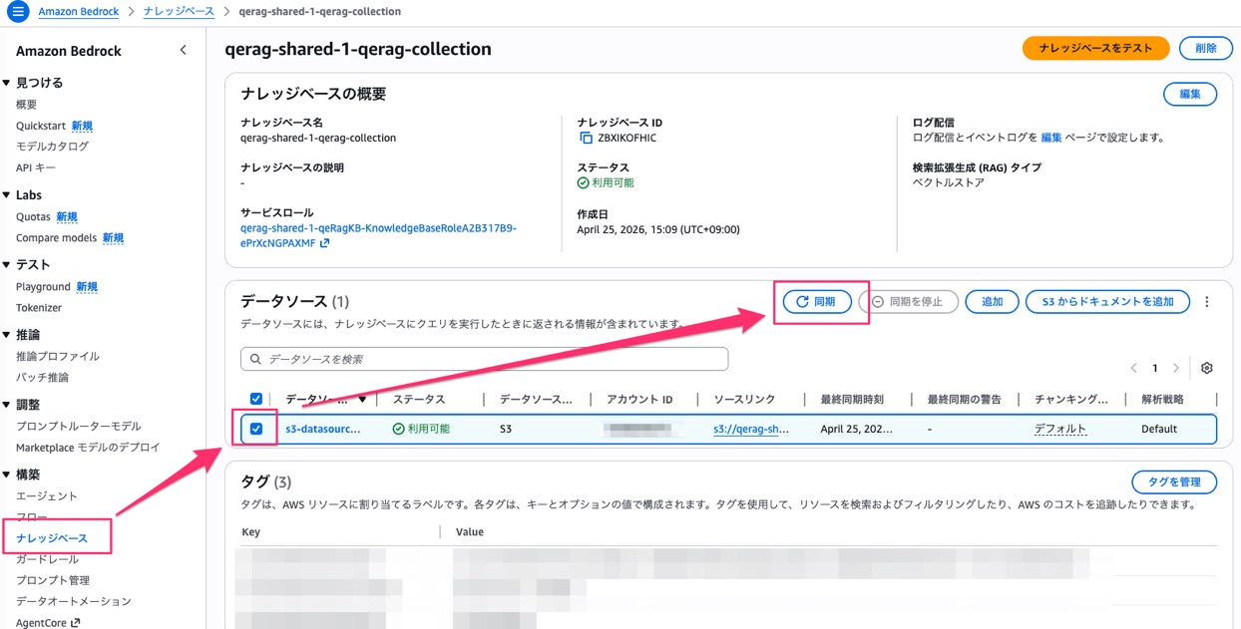Click the 同期 sync button

(816, 301)
